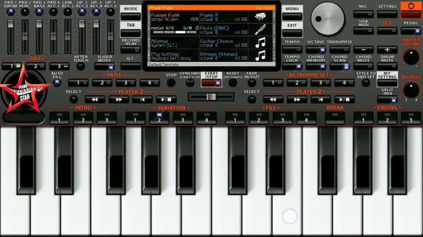
Task: Open the MENU button
Action: coord(292,16)
